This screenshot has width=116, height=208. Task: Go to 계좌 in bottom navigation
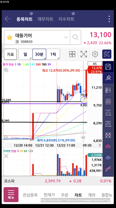coord(92,195)
